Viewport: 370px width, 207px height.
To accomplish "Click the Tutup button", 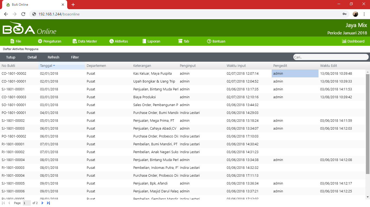I will [x=11, y=57].
